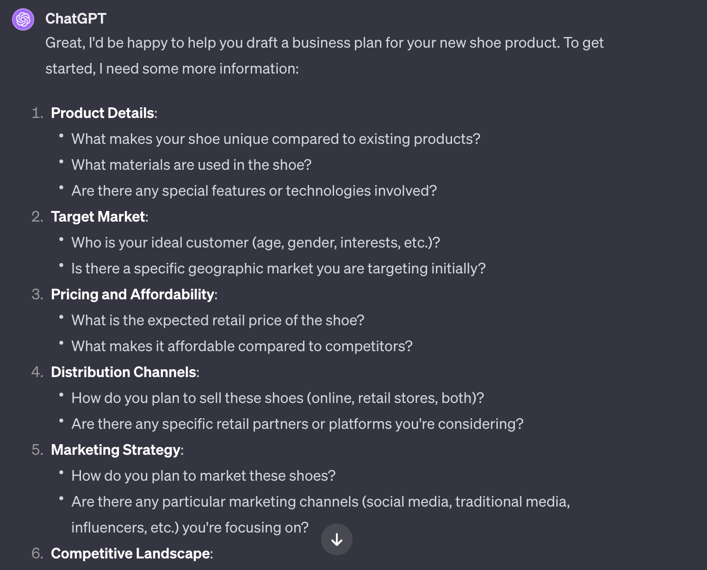Click the affordable compared to competitors question
707x570 pixels.
pos(242,346)
